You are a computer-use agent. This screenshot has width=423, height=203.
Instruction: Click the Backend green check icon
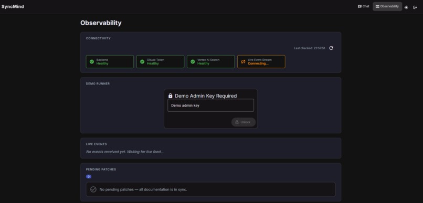point(92,62)
